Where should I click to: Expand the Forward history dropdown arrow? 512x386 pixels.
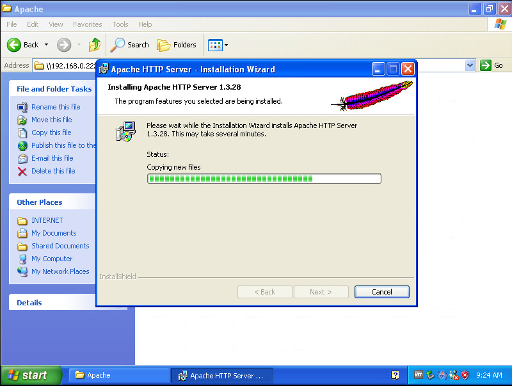point(79,45)
